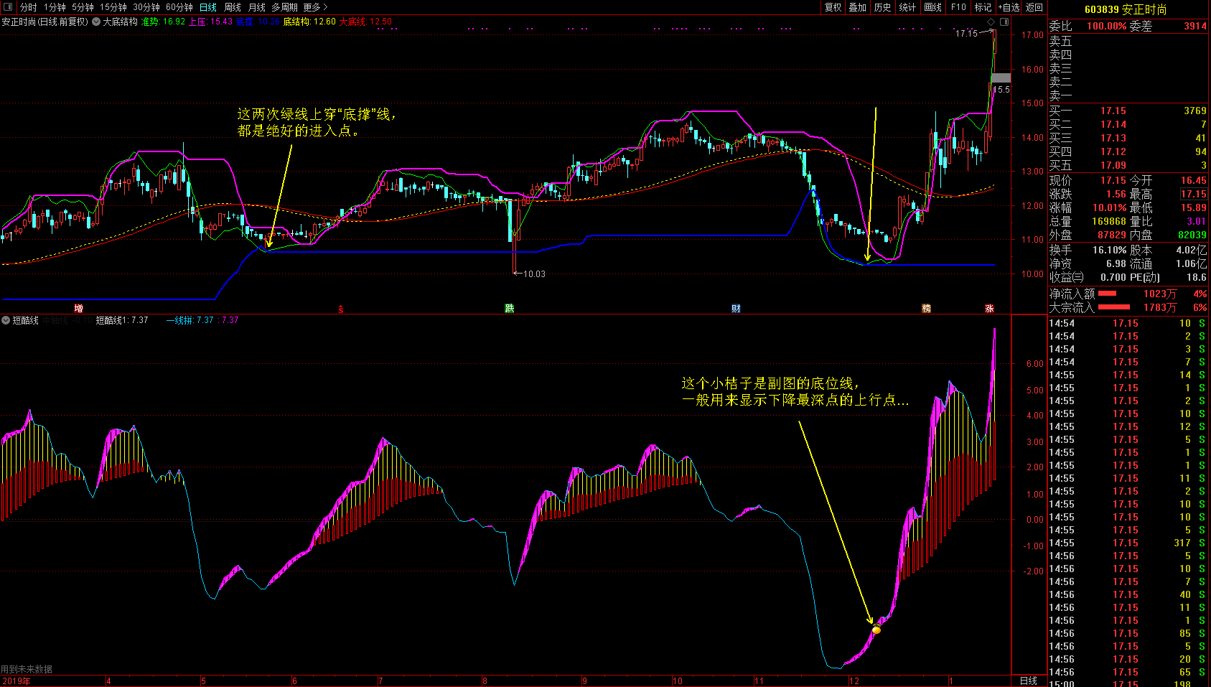Click the 榜 event marker
Viewport: 1211px width, 687px height.
coord(926,309)
